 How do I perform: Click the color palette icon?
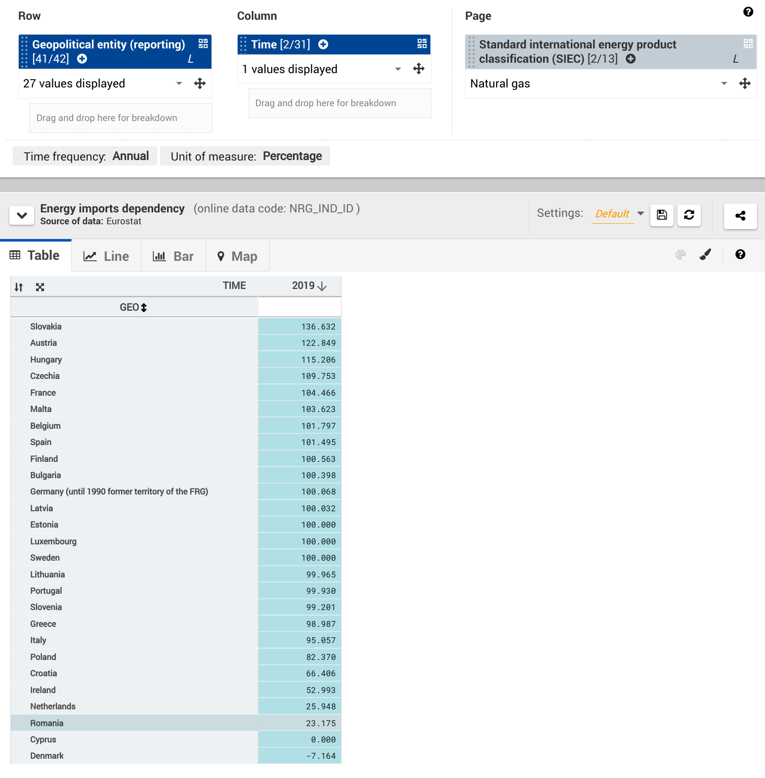(680, 254)
